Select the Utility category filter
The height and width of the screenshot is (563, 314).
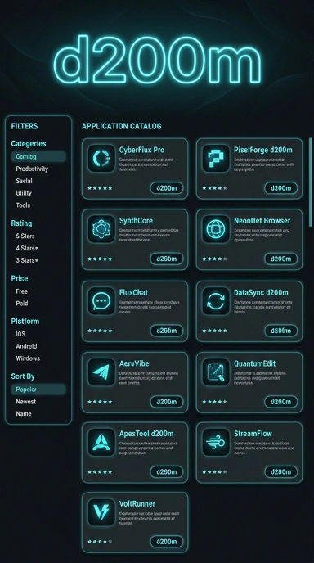24,193
